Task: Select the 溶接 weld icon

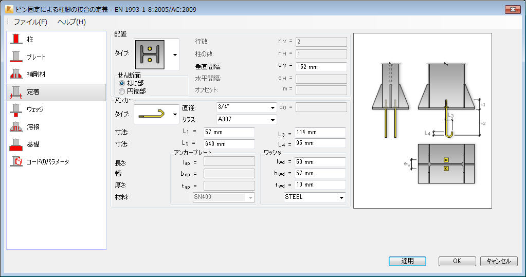Action: click(x=16, y=127)
